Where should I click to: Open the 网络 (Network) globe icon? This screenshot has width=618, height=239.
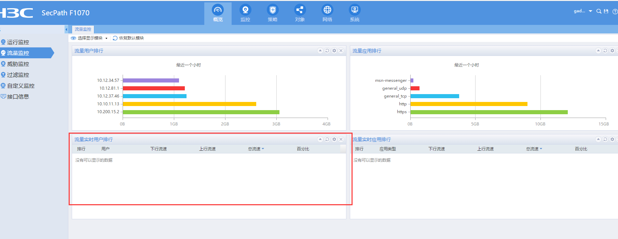pyautogui.click(x=327, y=13)
